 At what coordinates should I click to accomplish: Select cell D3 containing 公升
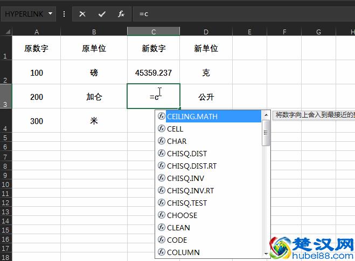206,97
